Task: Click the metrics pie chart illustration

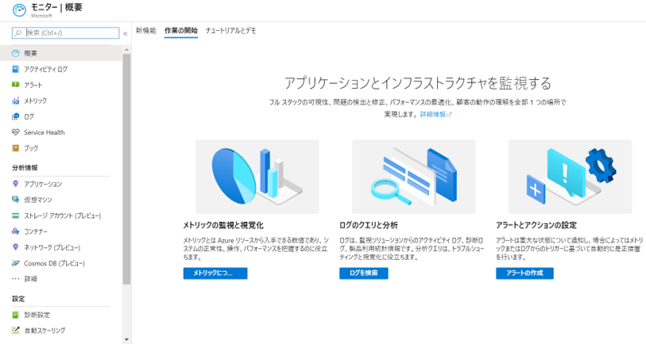Action: tap(257, 177)
